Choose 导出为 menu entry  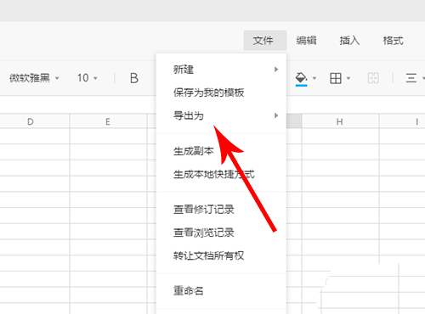coord(221,115)
